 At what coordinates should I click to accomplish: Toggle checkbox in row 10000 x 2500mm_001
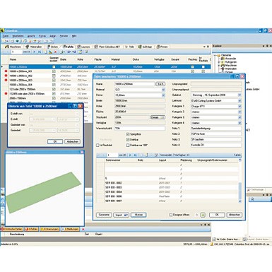(x=54, y=71)
